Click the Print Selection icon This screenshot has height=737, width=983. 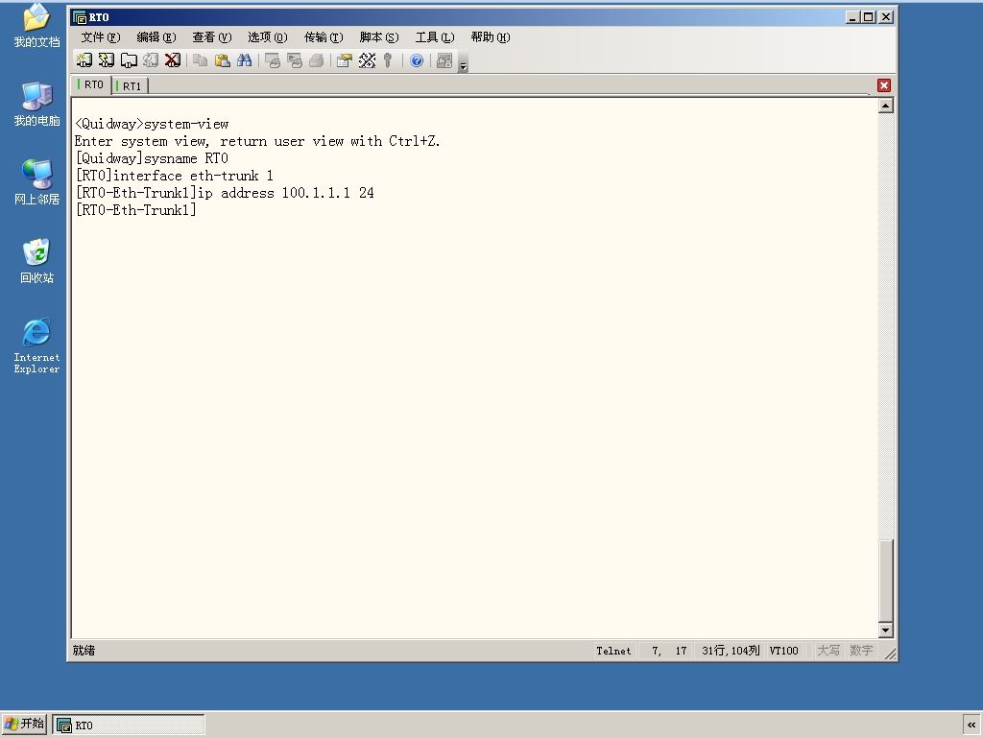(x=294, y=60)
